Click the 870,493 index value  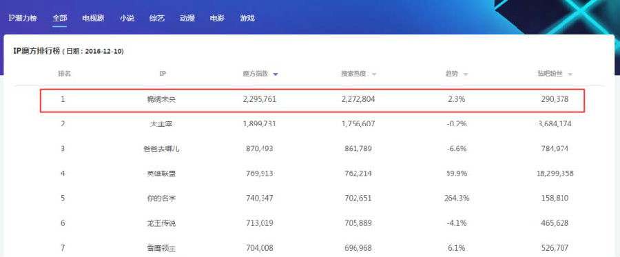(x=260, y=149)
